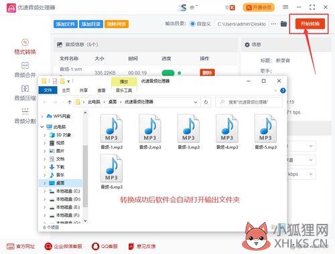335x254 pixels.
Task: Click the 添加目录 button
Action: [x=91, y=24]
